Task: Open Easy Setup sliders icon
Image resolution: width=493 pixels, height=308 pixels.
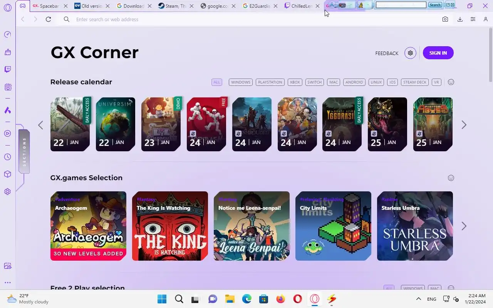Action: [x=473, y=19]
